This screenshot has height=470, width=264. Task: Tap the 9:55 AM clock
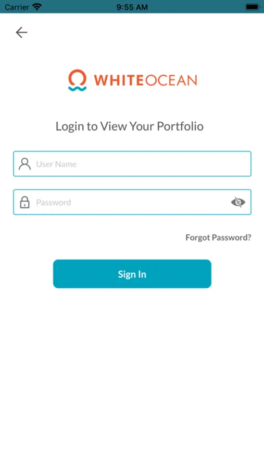point(132,7)
